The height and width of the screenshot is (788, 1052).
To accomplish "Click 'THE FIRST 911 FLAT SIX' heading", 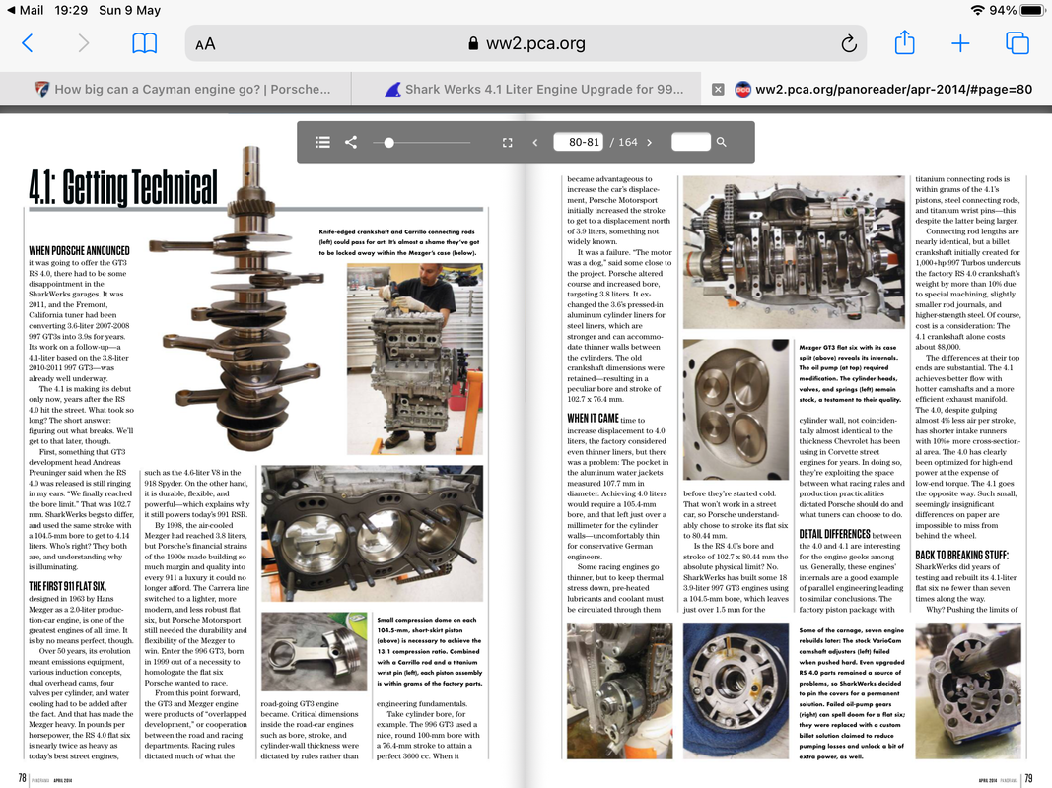I will (67, 586).
